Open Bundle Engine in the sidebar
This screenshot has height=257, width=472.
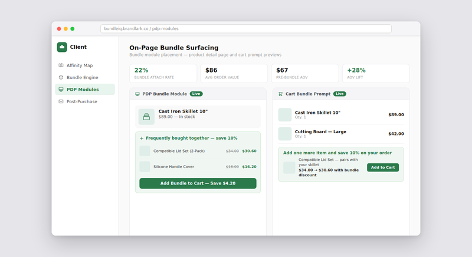[85, 77]
